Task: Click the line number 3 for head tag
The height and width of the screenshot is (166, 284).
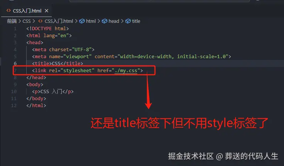Action: point(15,43)
